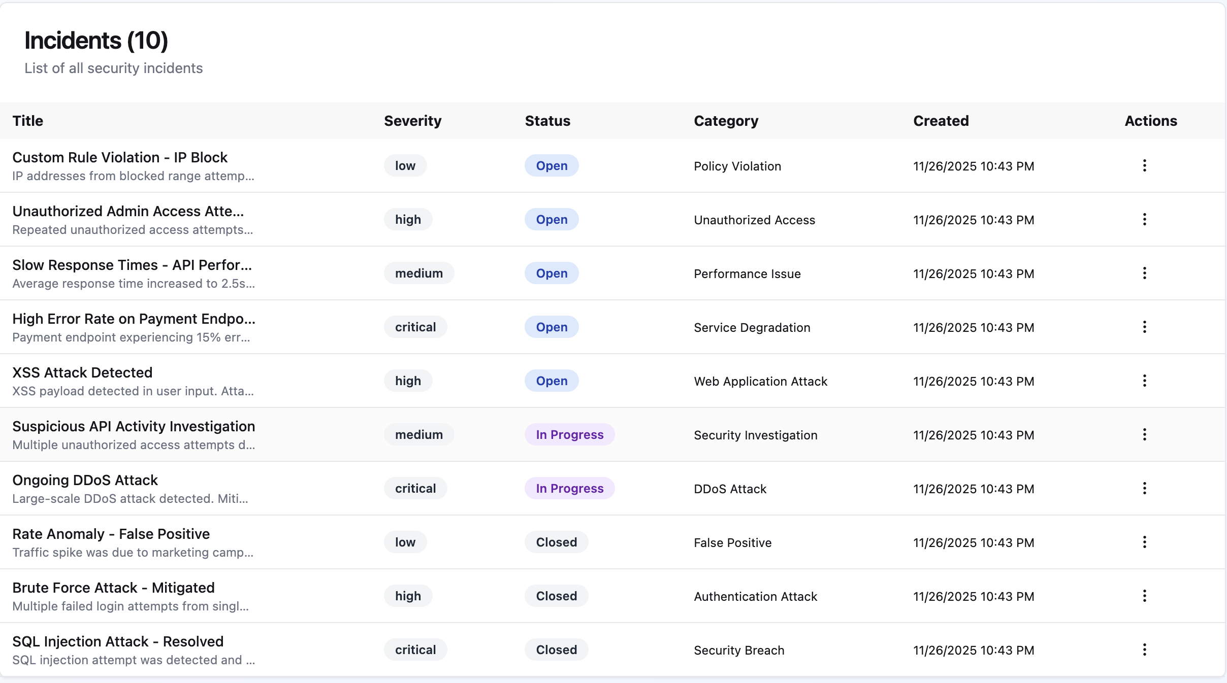1227x683 pixels.
Task: Open the actions menu for High Error Rate on Payment Endpoint
Action: click(x=1144, y=327)
